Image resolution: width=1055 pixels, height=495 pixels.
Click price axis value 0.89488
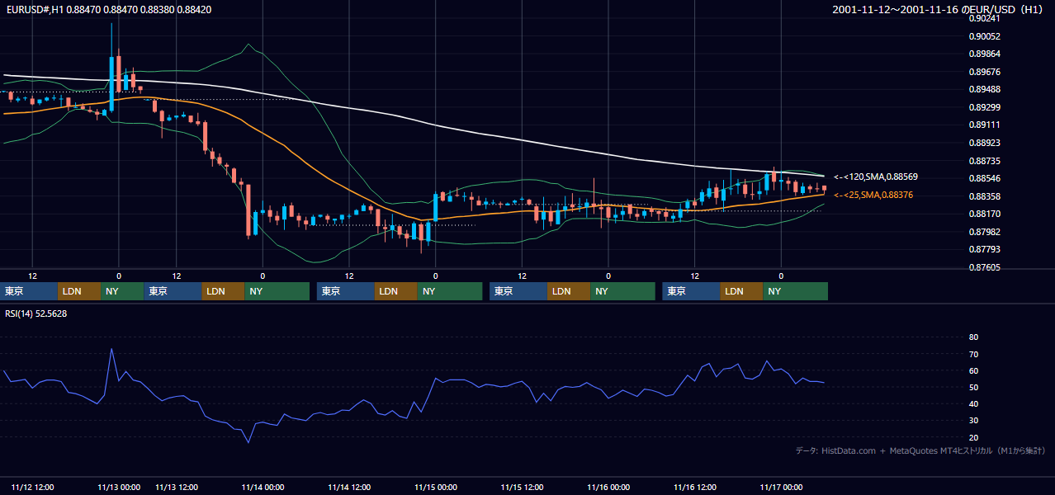click(986, 90)
